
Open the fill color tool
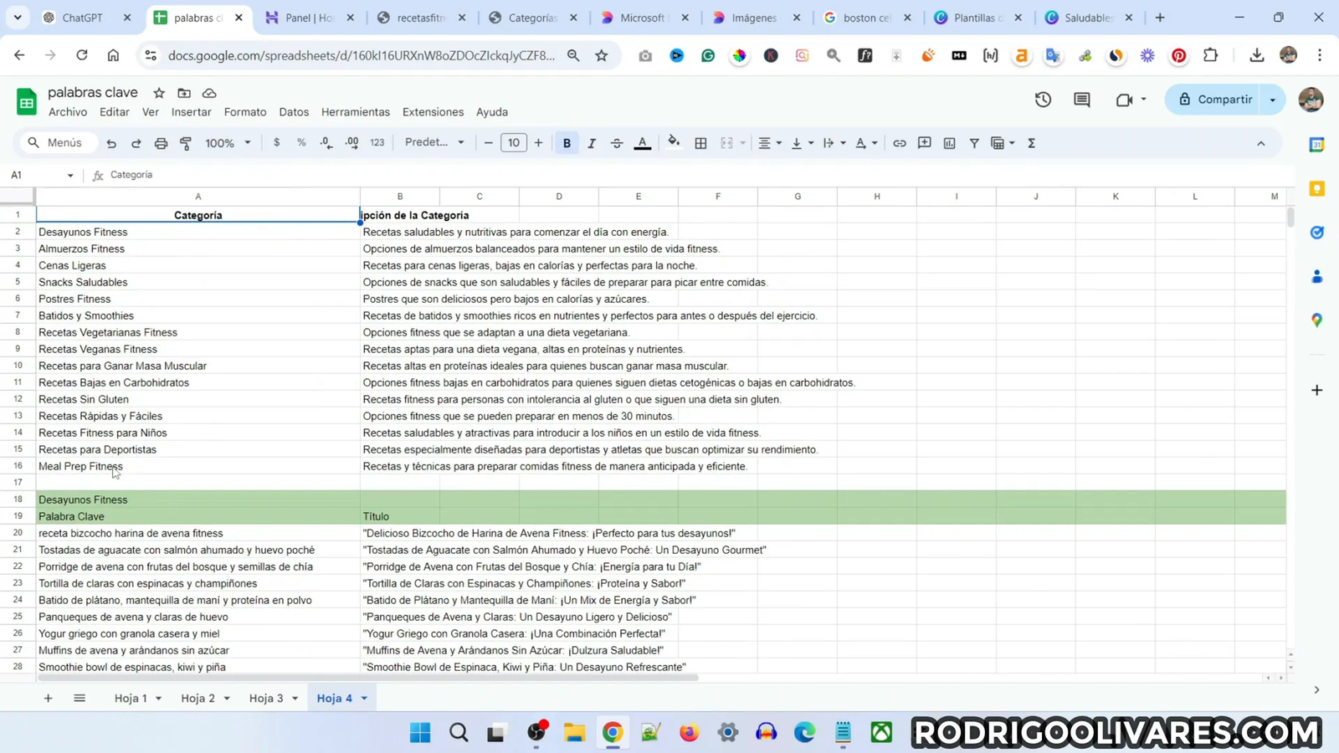675,142
